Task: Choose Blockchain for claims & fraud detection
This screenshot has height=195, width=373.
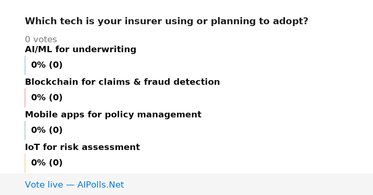Action: [122, 82]
